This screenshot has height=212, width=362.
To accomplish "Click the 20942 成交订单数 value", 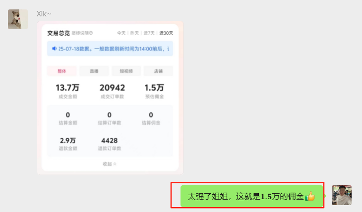I will 112,88.
